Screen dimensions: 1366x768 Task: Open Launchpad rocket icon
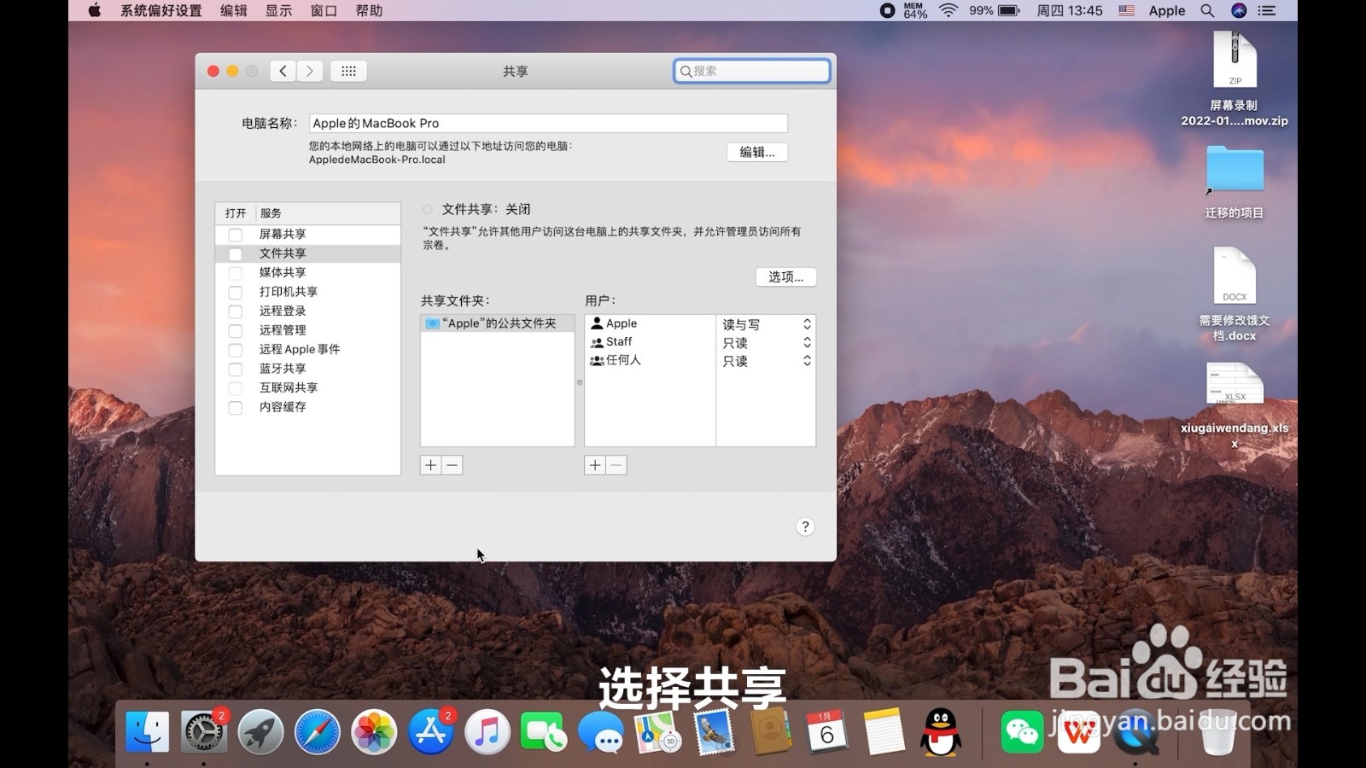[x=260, y=732]
